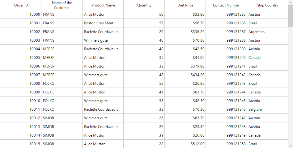293x148 pixels.
Task: Sort by Name of the Customer header
Action: (62, 5)
